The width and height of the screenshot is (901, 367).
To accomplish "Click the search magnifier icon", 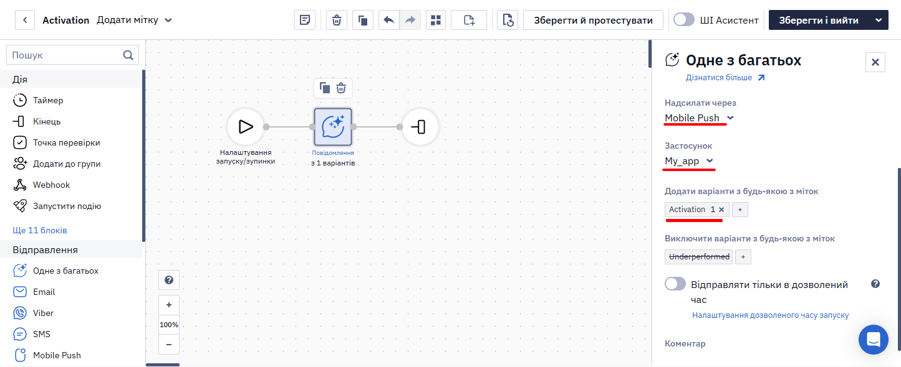I will click(x=128, y=55).
